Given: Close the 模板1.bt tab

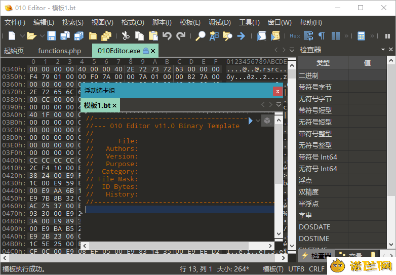Looking at the screenshot, I should [114, 105].
